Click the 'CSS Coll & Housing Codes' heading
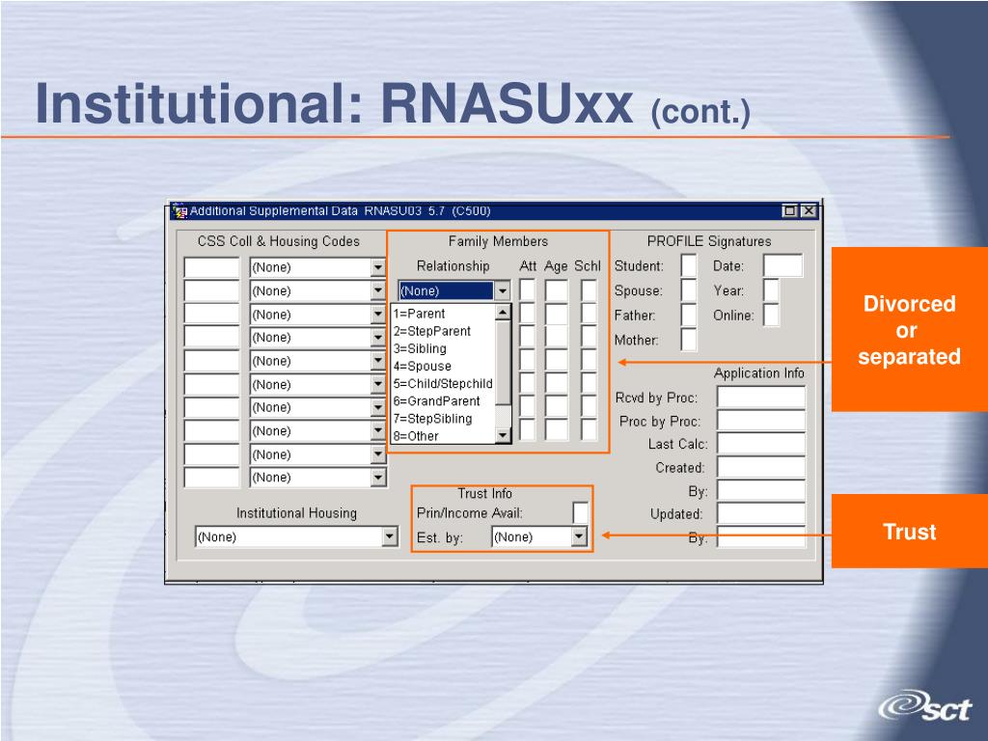988x741 pixels. pos(279,241)
